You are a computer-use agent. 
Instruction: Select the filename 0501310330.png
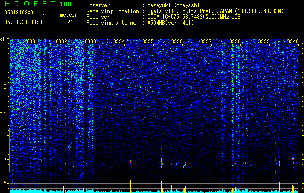coord(25,13)
